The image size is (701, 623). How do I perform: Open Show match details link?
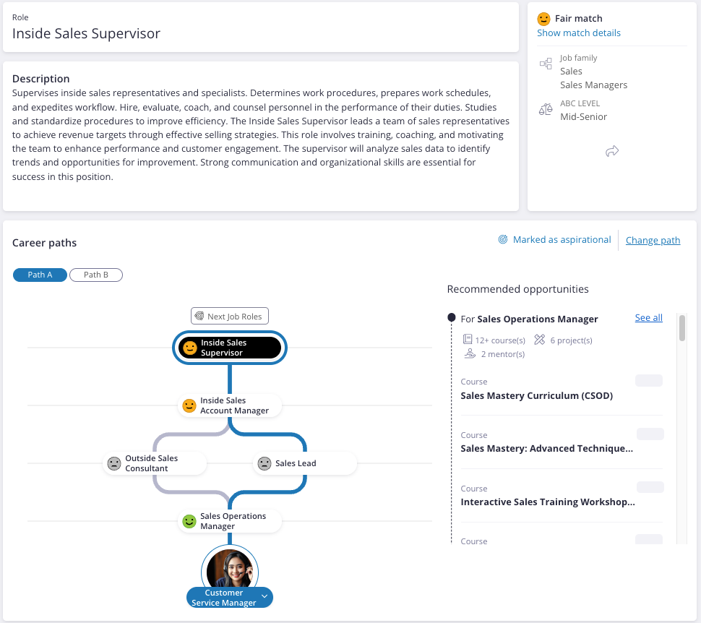579,33
